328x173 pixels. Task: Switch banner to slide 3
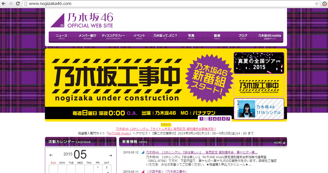[210, 119]
